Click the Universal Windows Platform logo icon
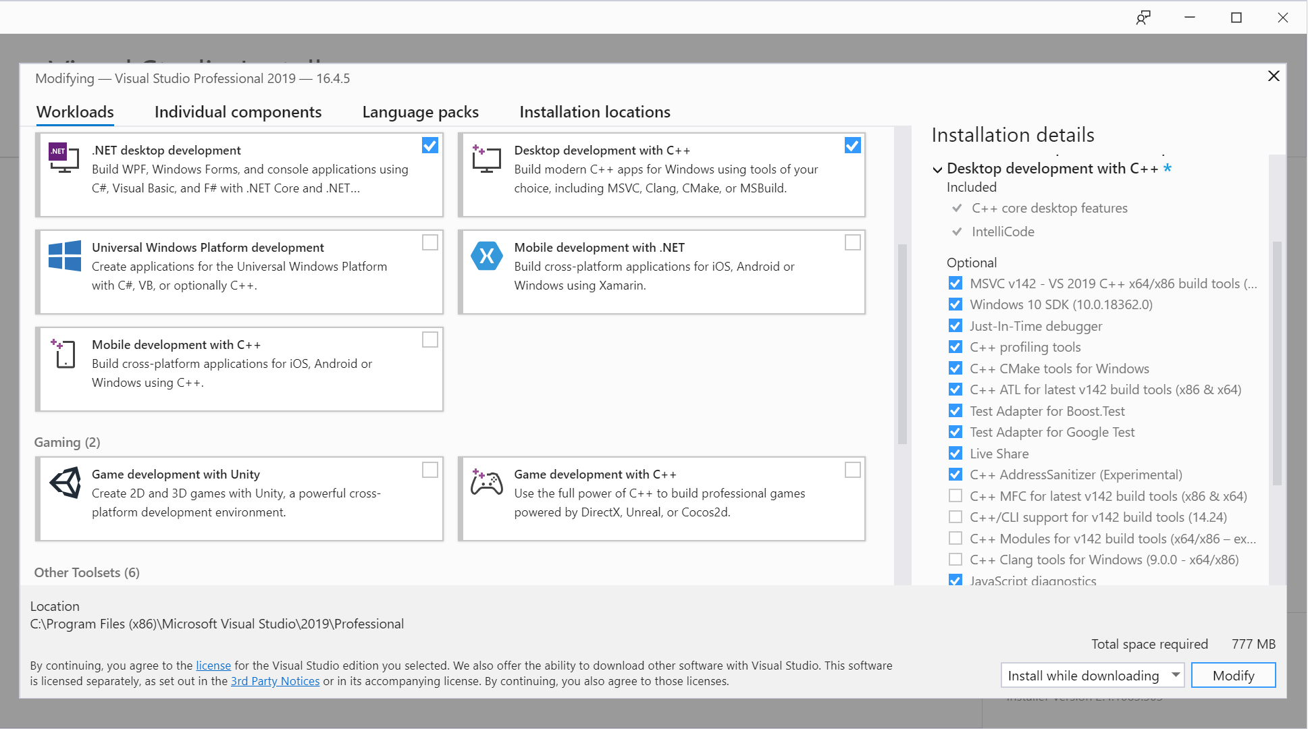 (65, 256)
